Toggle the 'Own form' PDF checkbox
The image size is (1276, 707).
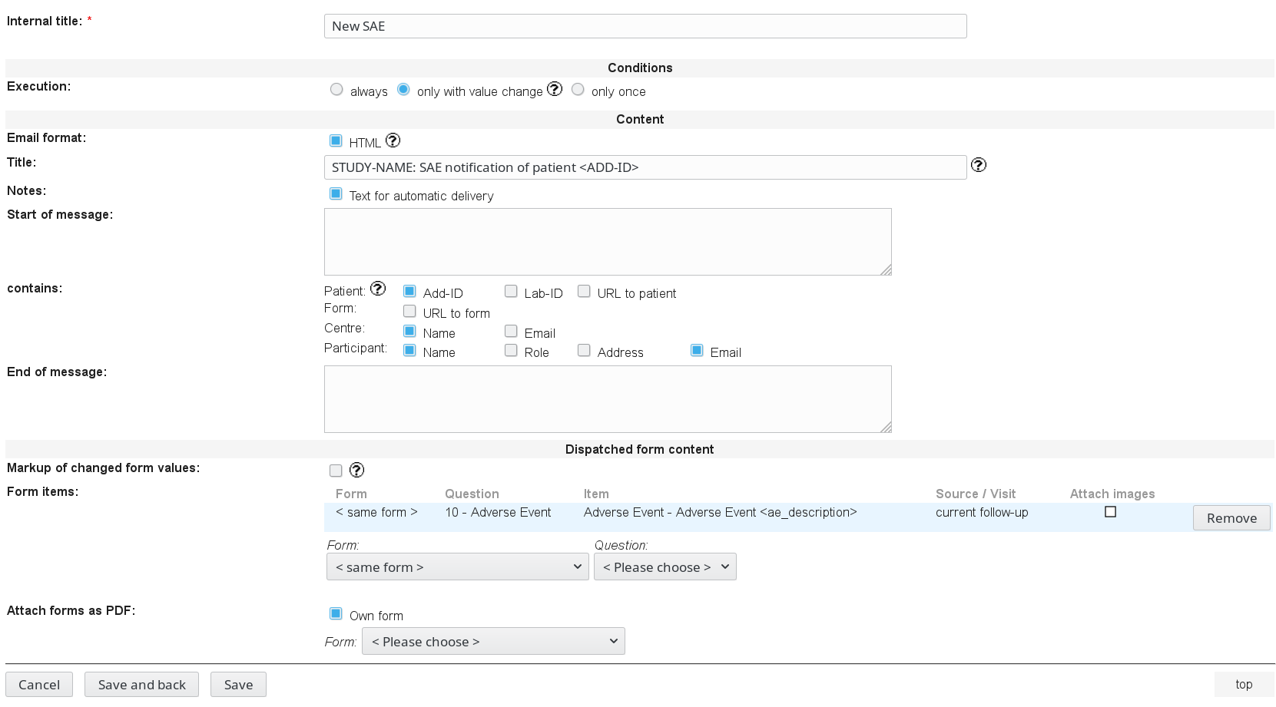[x=336, y=613]
